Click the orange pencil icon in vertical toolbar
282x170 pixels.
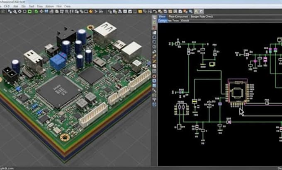pos(154,56)
